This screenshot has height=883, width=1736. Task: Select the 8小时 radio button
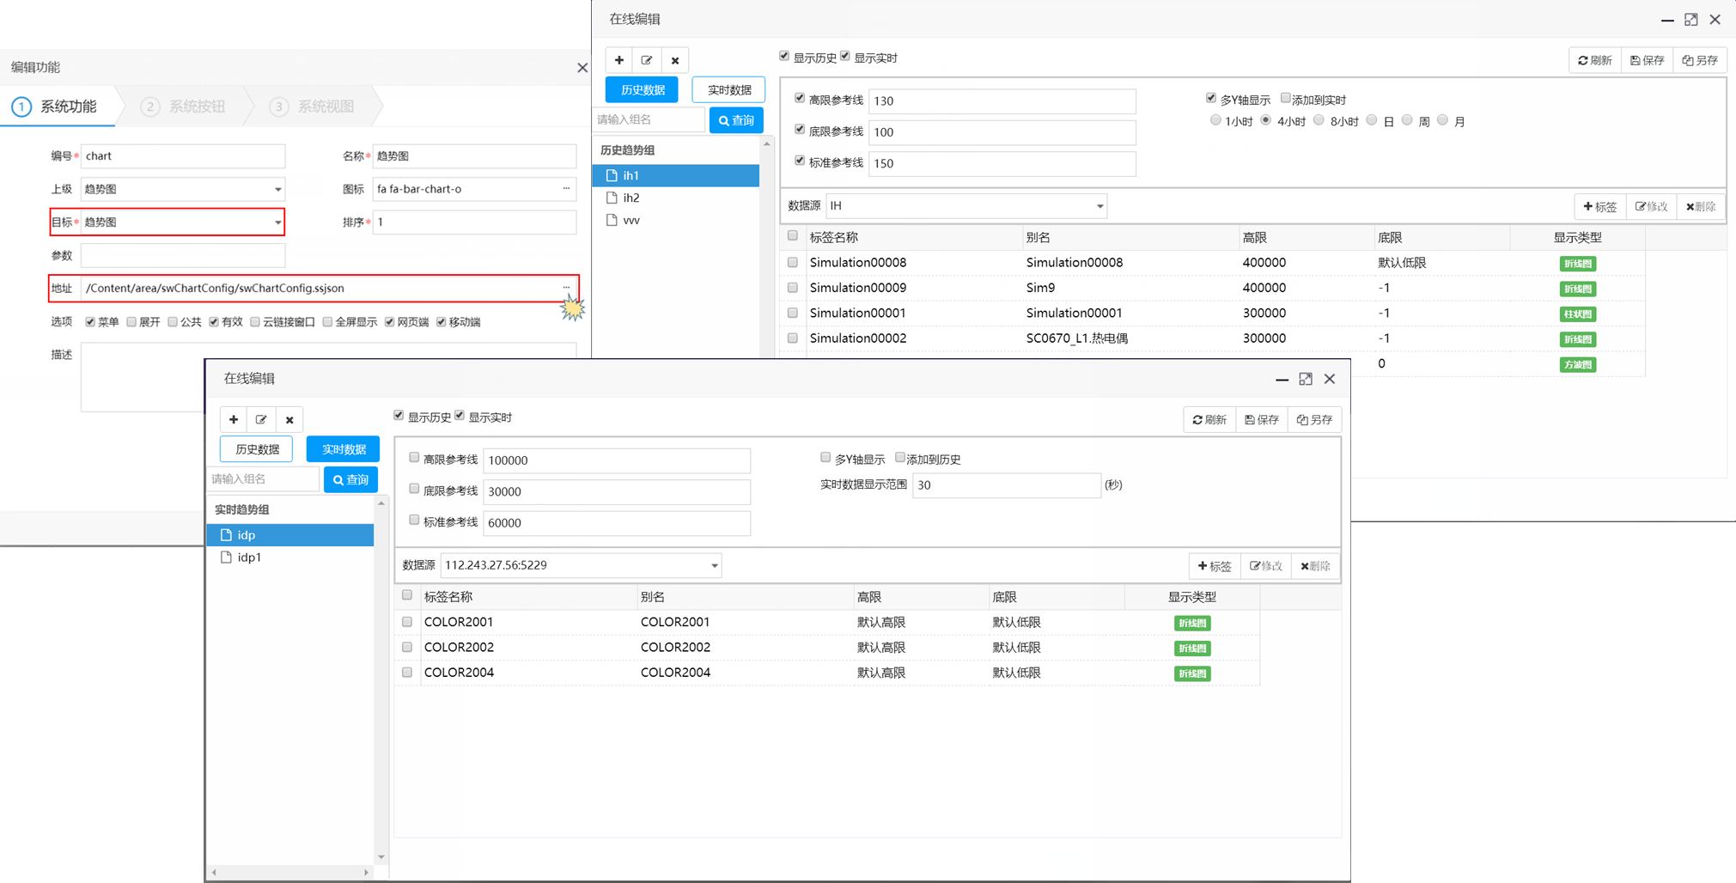1319,120
